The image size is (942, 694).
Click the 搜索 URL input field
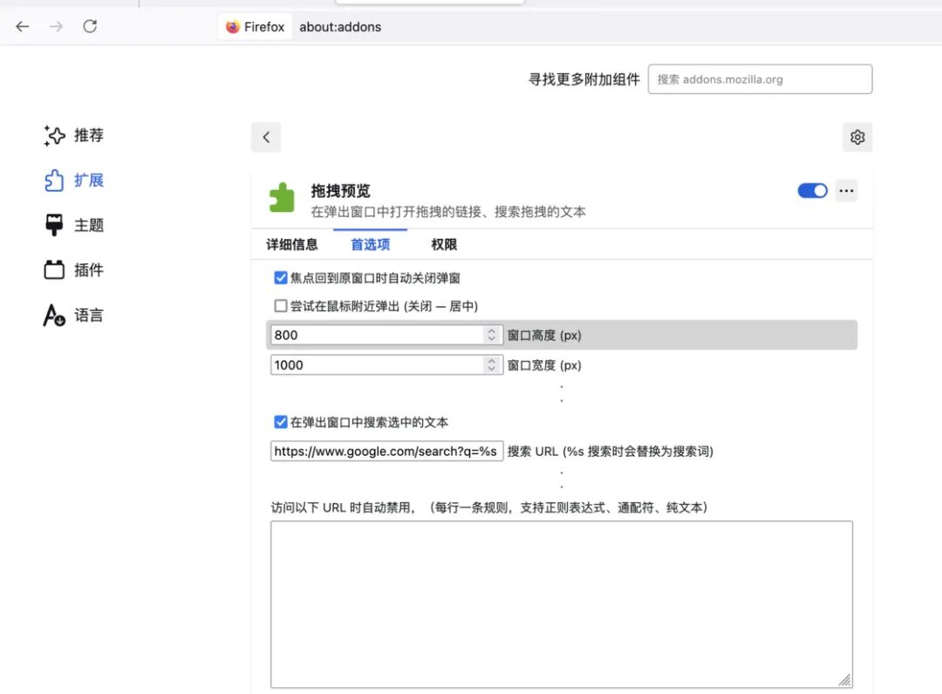[387, 452]
